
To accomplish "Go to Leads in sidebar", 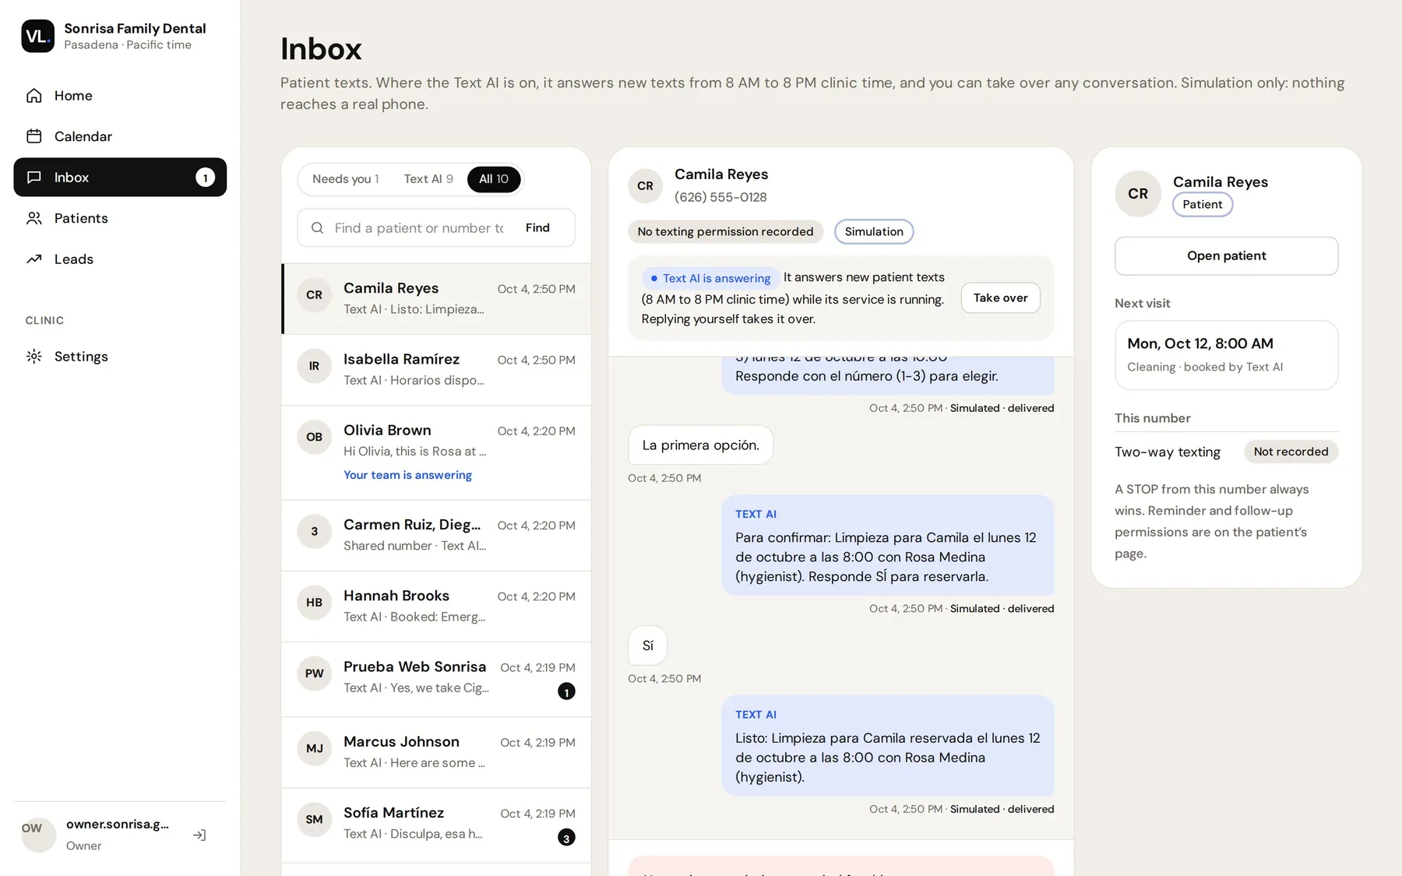I will click(120, 259).
